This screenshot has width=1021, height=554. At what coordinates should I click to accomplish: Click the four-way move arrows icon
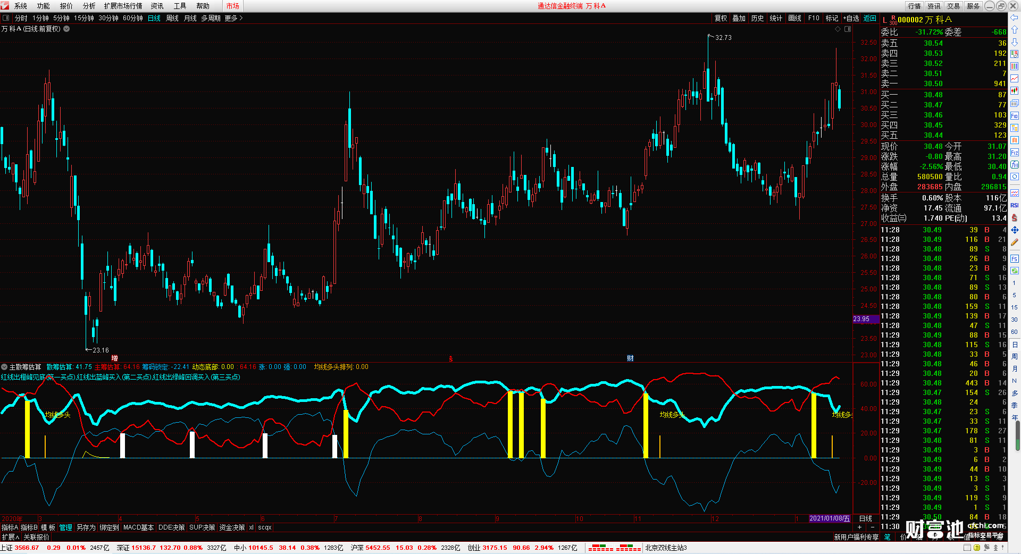(1015, 230)
